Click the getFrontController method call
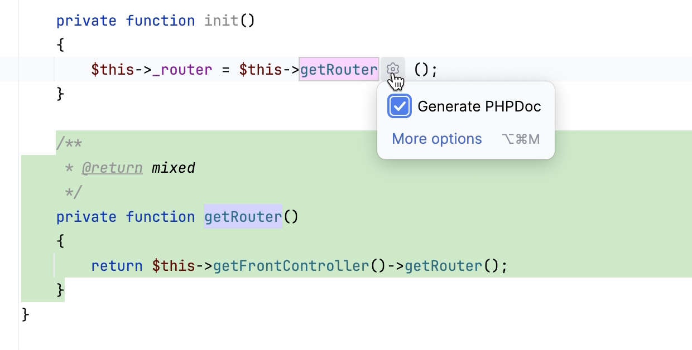The width and height of the screenshot is (692, 350). [291, 266]
